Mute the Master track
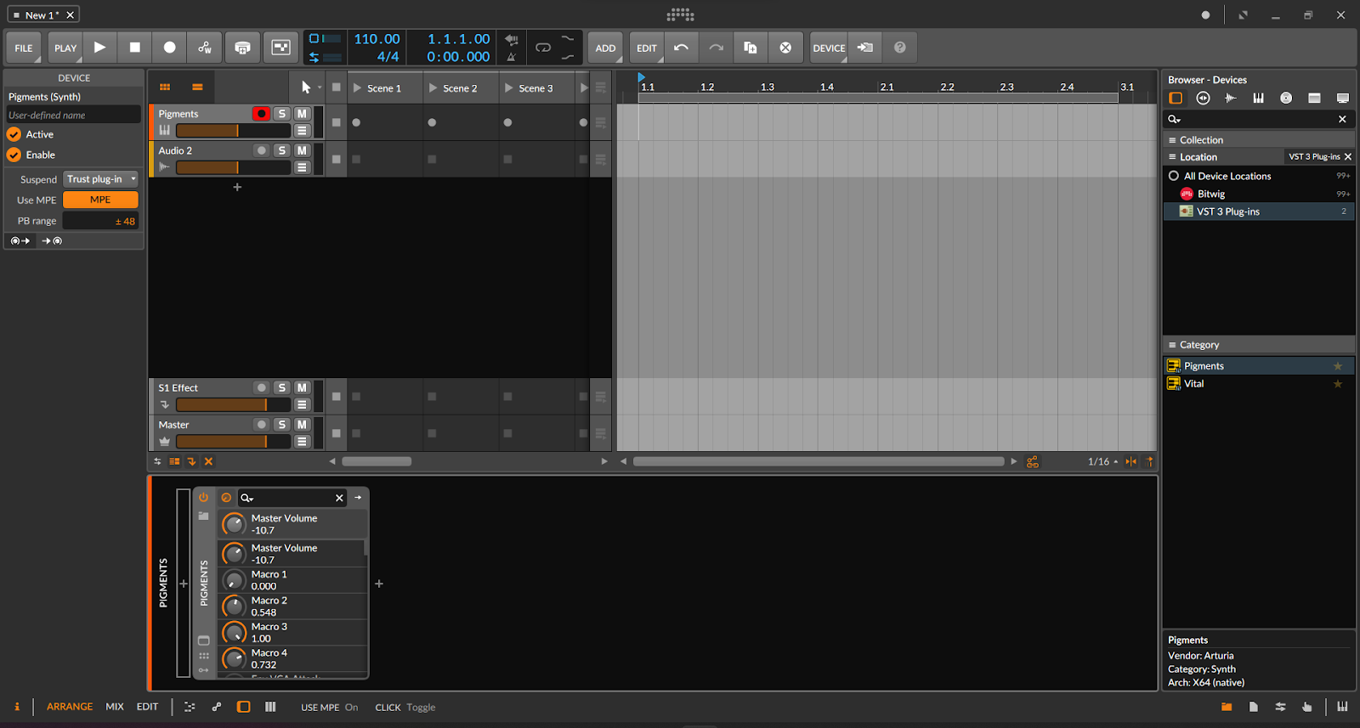The width and height of the screenshot is (1360, 728). click(x=302, y=425)
